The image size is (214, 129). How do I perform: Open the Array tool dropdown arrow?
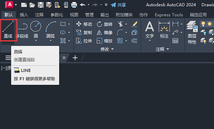pos(126,41)
